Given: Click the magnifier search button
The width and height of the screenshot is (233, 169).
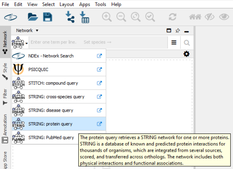Looking at the screenshot, I should click(x=187, y=43).
